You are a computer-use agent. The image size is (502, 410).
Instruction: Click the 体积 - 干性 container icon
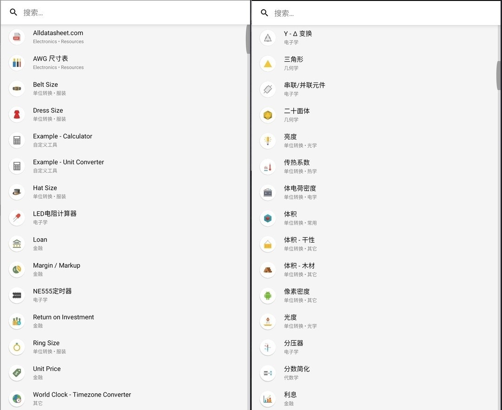pos(268,244)
